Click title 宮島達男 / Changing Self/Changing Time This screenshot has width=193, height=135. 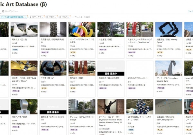click(165, 118)
